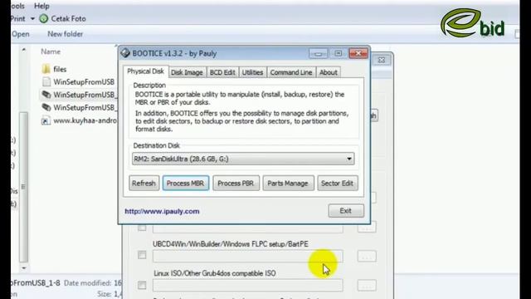Viewport: 531px width, 299px height.
Task: Sort by the Name column header
Action: coord(51,51)
